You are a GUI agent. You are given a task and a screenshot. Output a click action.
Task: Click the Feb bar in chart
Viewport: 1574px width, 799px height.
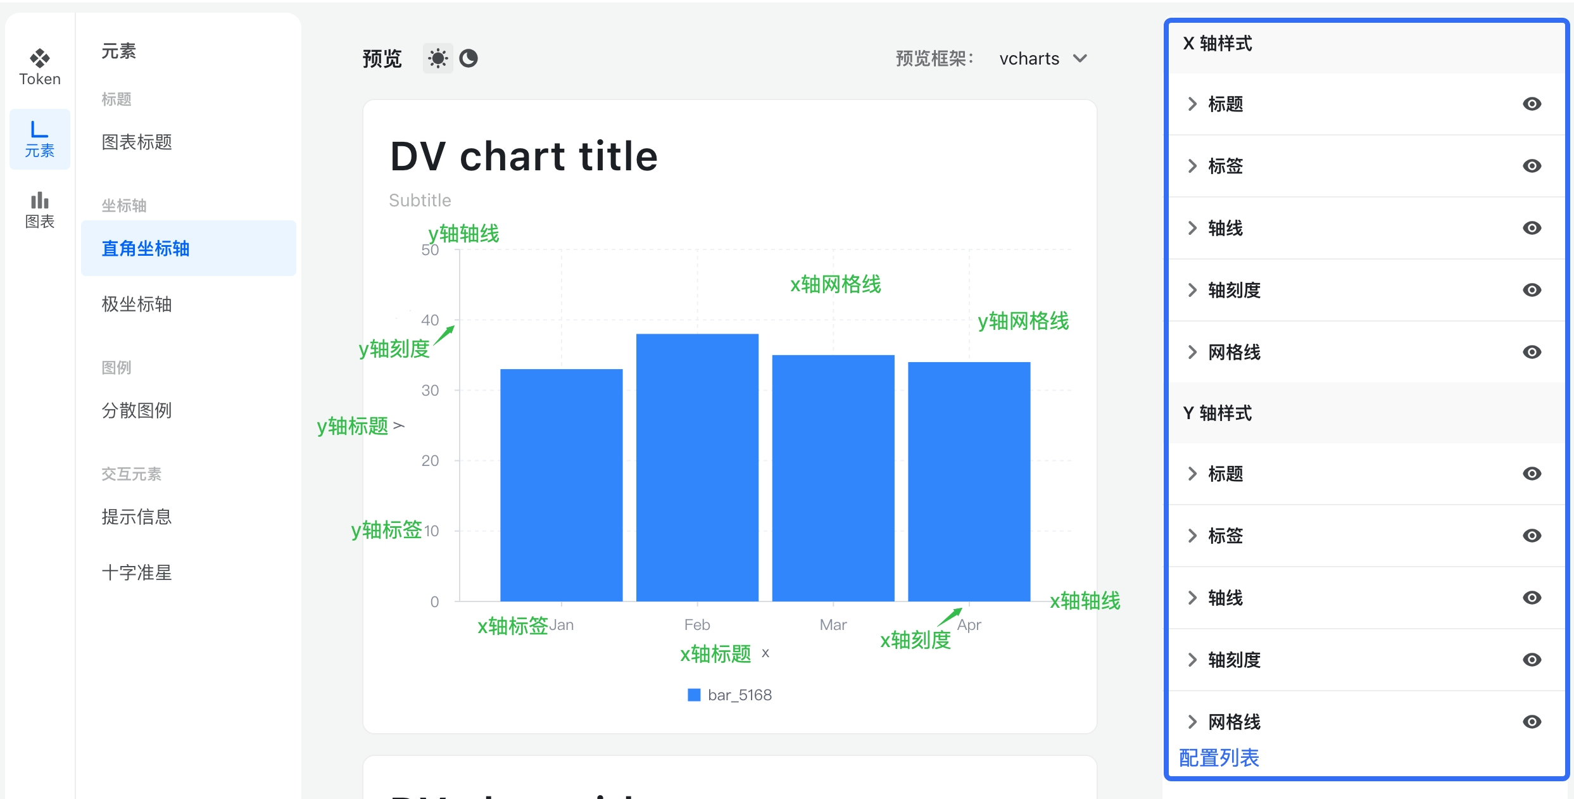tap(697, 469)
